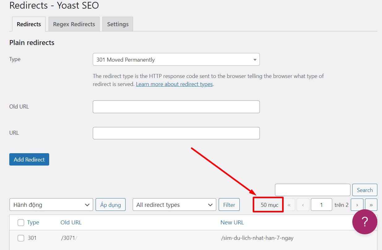This screenshot has height=250, width=382.
Task: Open the All redirect types filter dropdown
Action: [174, 205]
